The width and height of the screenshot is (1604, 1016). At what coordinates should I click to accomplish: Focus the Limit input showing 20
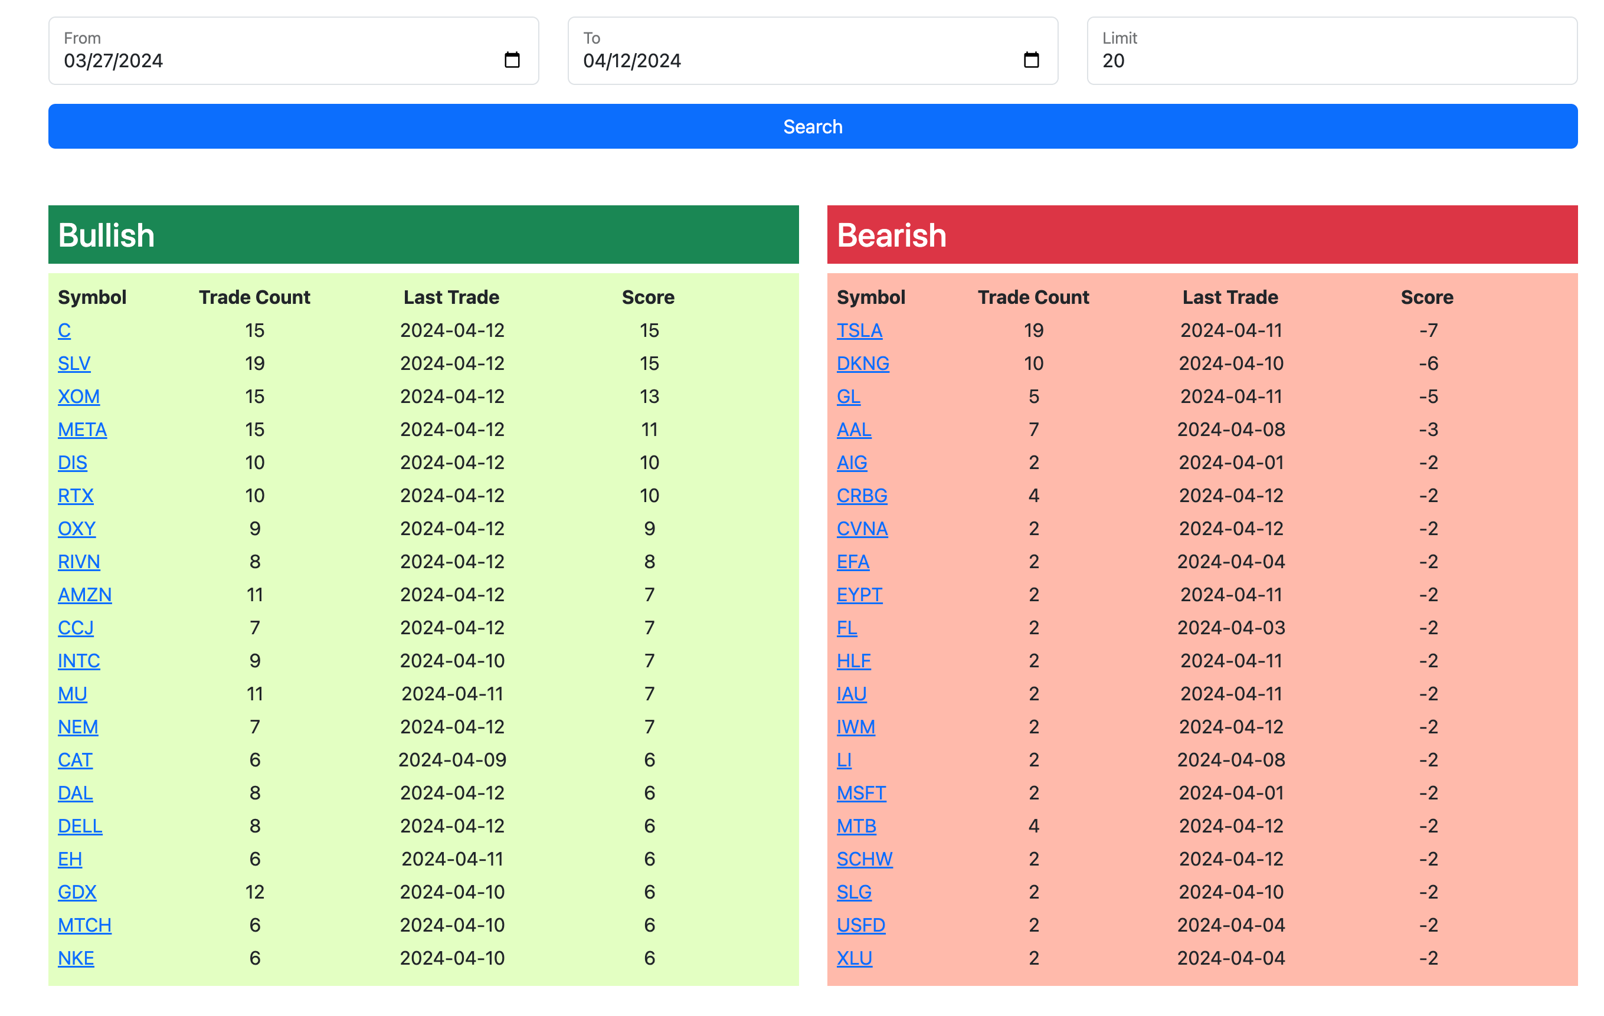(x=1332, y=51)
